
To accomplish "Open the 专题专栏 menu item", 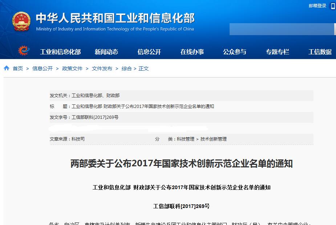I will pos(278,52).
